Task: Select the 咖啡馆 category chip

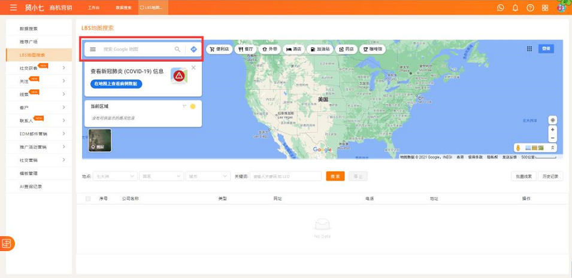Action: pos(373,49)
